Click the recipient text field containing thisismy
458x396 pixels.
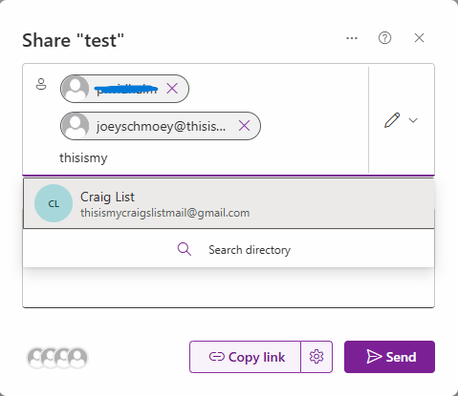(x=83, y=157)
